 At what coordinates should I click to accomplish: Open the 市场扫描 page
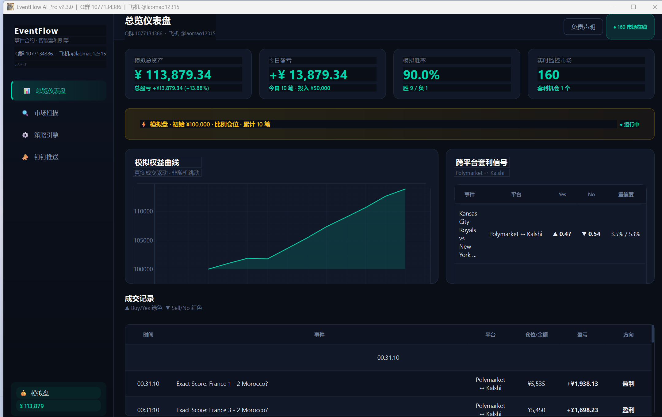pyautogui.click(x=59, y=113)
